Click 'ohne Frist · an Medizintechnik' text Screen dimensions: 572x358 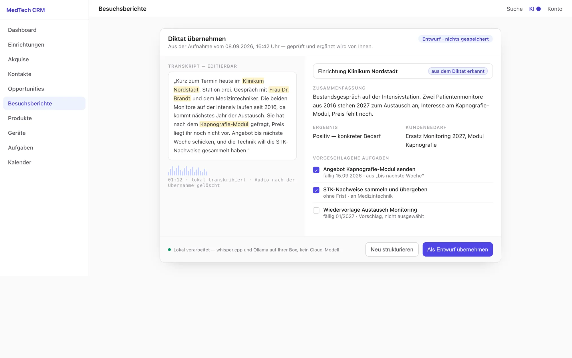(358, 196)
